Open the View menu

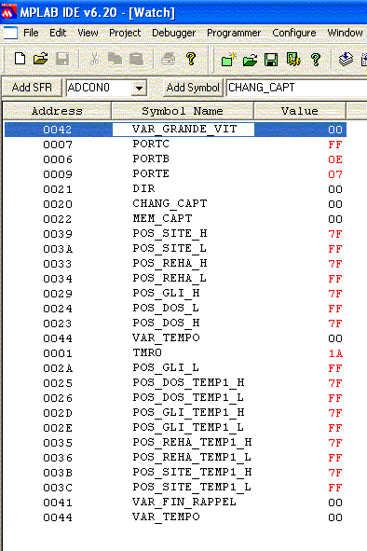click(x=88, y=33)
